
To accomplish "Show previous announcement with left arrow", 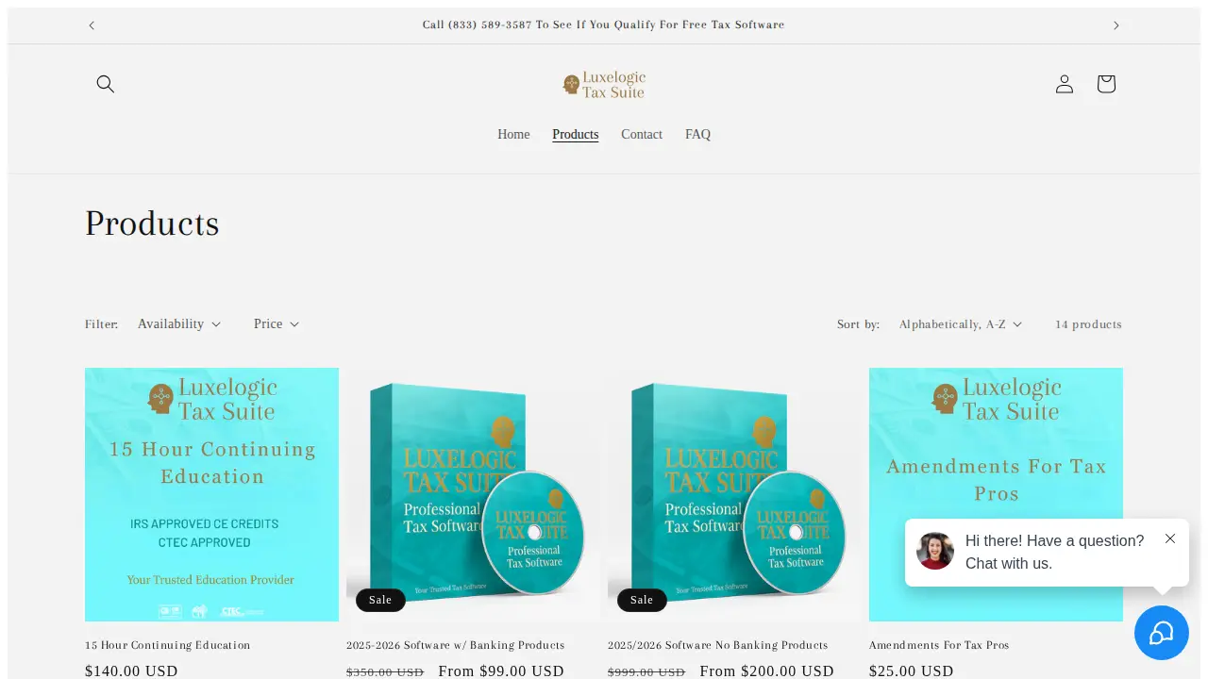I will [x=92, y=25].
